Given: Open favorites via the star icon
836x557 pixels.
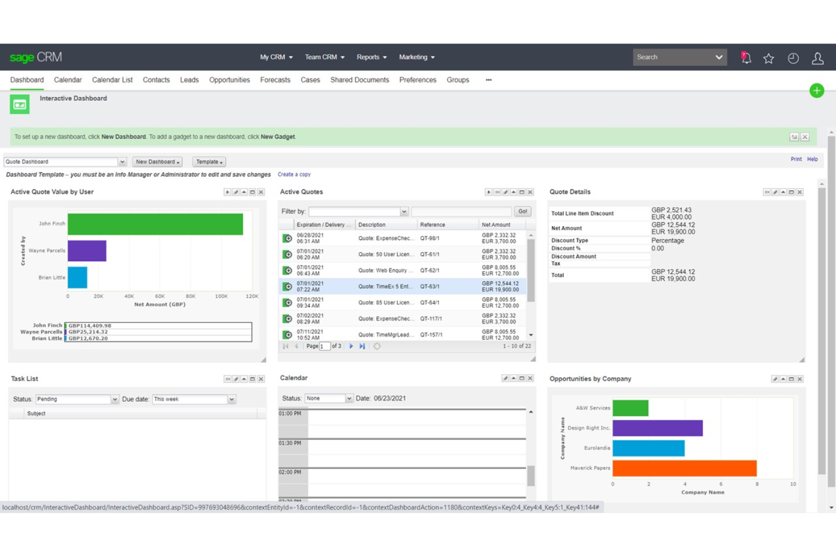Looking at the screenshot, I should (769, 57).
